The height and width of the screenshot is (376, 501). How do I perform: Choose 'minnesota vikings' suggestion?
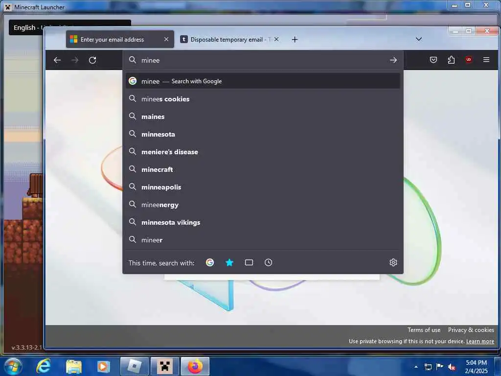tap(263, 222)
